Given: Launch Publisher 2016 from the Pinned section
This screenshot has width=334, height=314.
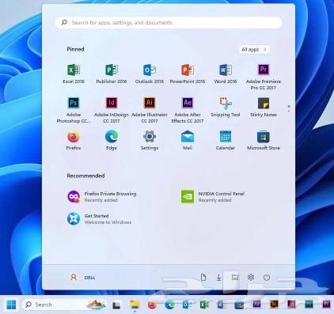Looking at the screenshot, I should [112, 74].
